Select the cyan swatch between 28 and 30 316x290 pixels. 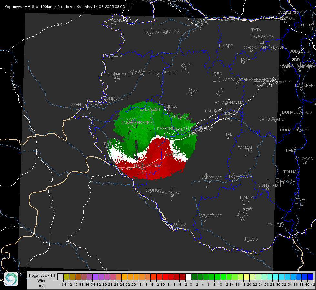[x=276, y=277]
